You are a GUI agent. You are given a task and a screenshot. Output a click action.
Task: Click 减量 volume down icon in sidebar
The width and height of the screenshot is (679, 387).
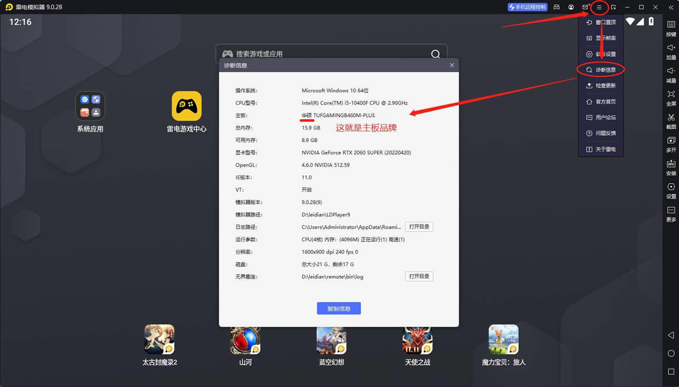671,74
